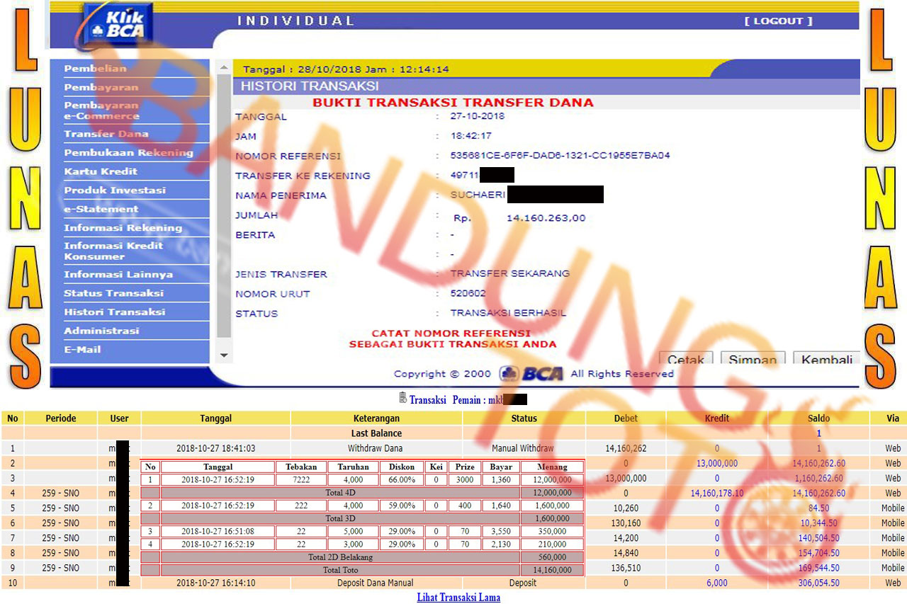Select Pembayaran e-Commerce from the sidebar
Screen dimensions: 907x604
[101, 110]
